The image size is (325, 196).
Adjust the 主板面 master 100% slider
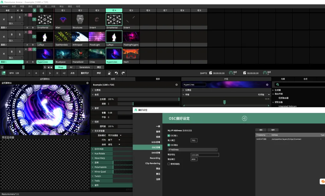(x=148, y=99)
